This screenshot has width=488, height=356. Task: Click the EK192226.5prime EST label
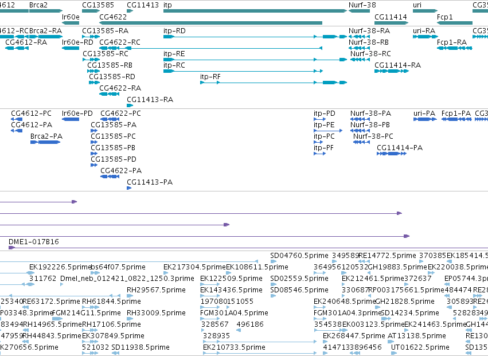(60, 267)
